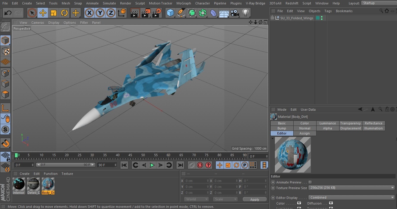Switch to the Luminance tab

coord(328,123)
